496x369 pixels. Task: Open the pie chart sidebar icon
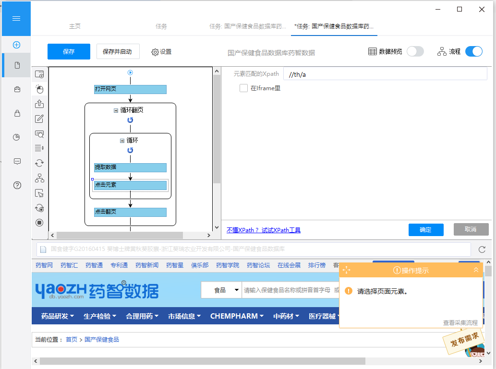[x=16, y=137]
